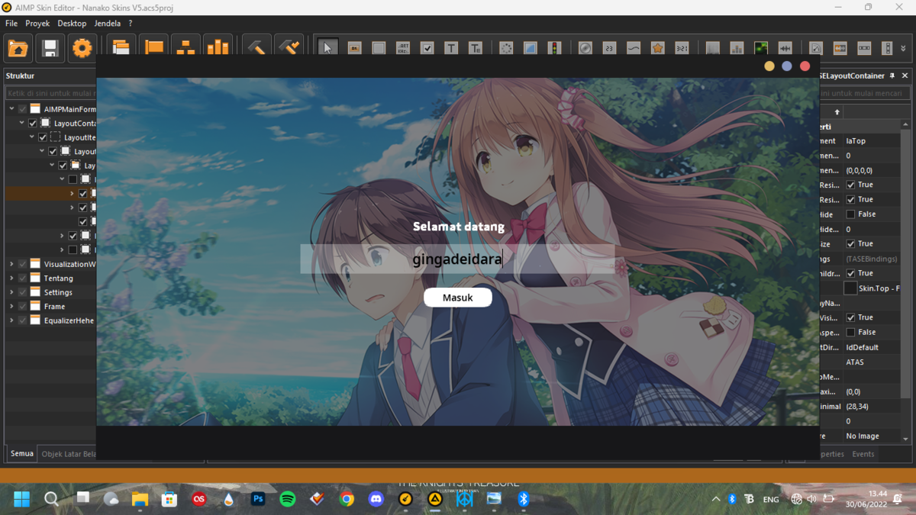Expand the EqualizerHehe tree node
This screenshot has width=916, height=515.
[11, 320]
